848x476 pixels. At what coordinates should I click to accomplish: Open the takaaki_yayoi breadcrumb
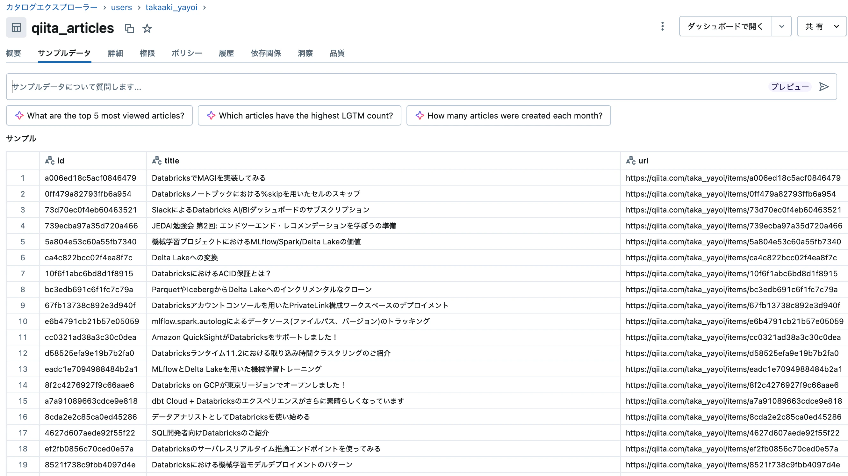click(171, 7)
